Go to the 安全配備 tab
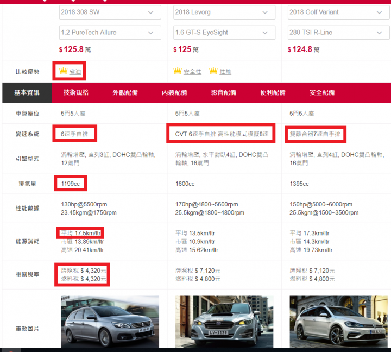Viewport: 391px width, 352px height. click(x=322, y=92)
